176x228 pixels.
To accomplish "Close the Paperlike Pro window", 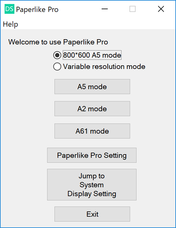I will 161,9.
